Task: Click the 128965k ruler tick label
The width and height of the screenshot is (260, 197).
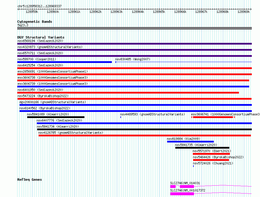Action: pyautogui.click(x=159, y=12)
